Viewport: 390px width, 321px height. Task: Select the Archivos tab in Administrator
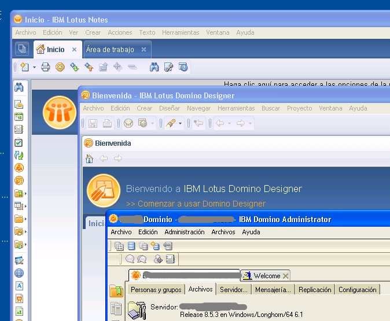point(200,289)
